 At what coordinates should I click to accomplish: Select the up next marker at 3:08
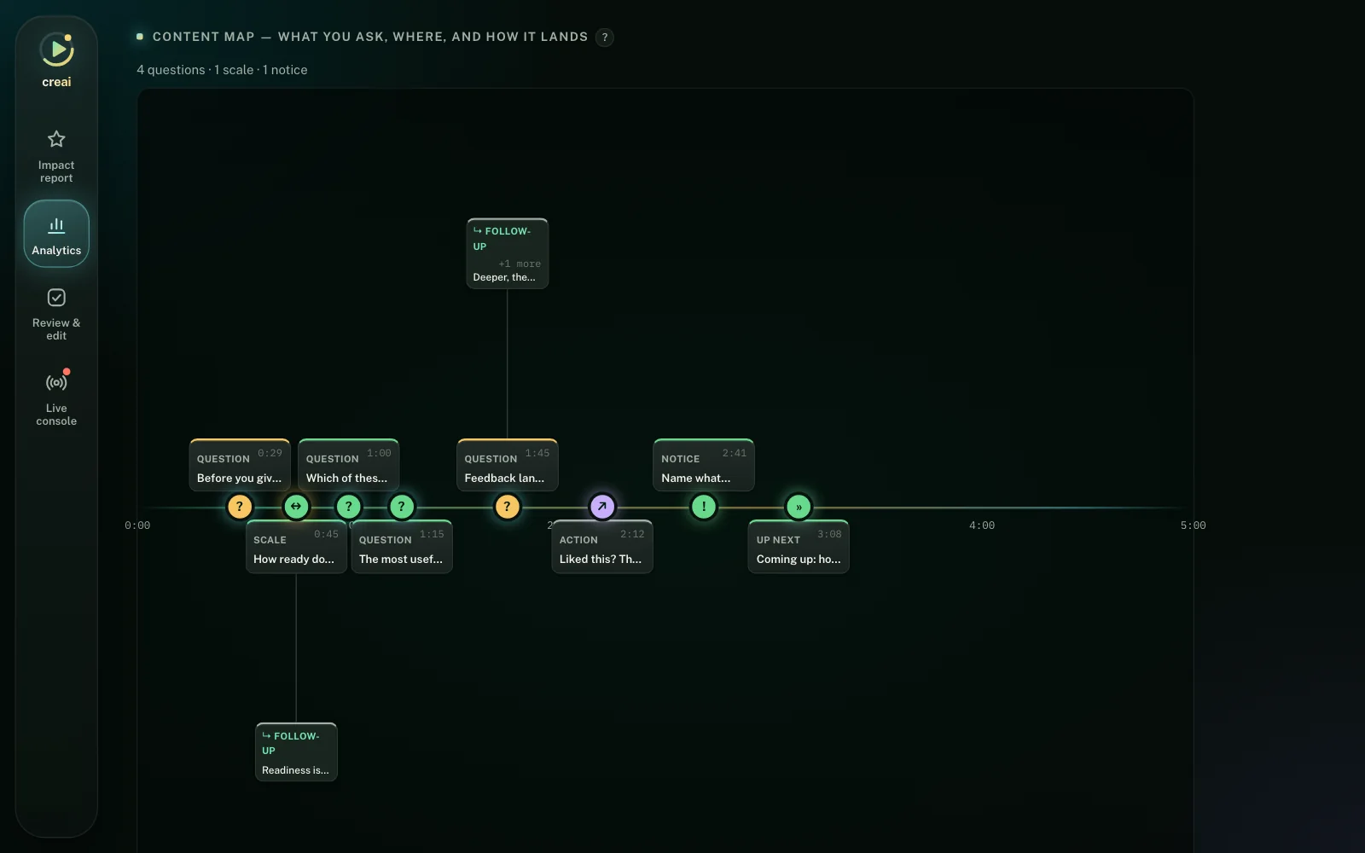[x=799, y=507]
